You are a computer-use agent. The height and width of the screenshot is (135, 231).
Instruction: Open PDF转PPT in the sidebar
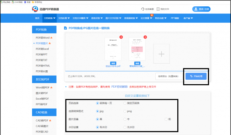(x=42, y=54)
